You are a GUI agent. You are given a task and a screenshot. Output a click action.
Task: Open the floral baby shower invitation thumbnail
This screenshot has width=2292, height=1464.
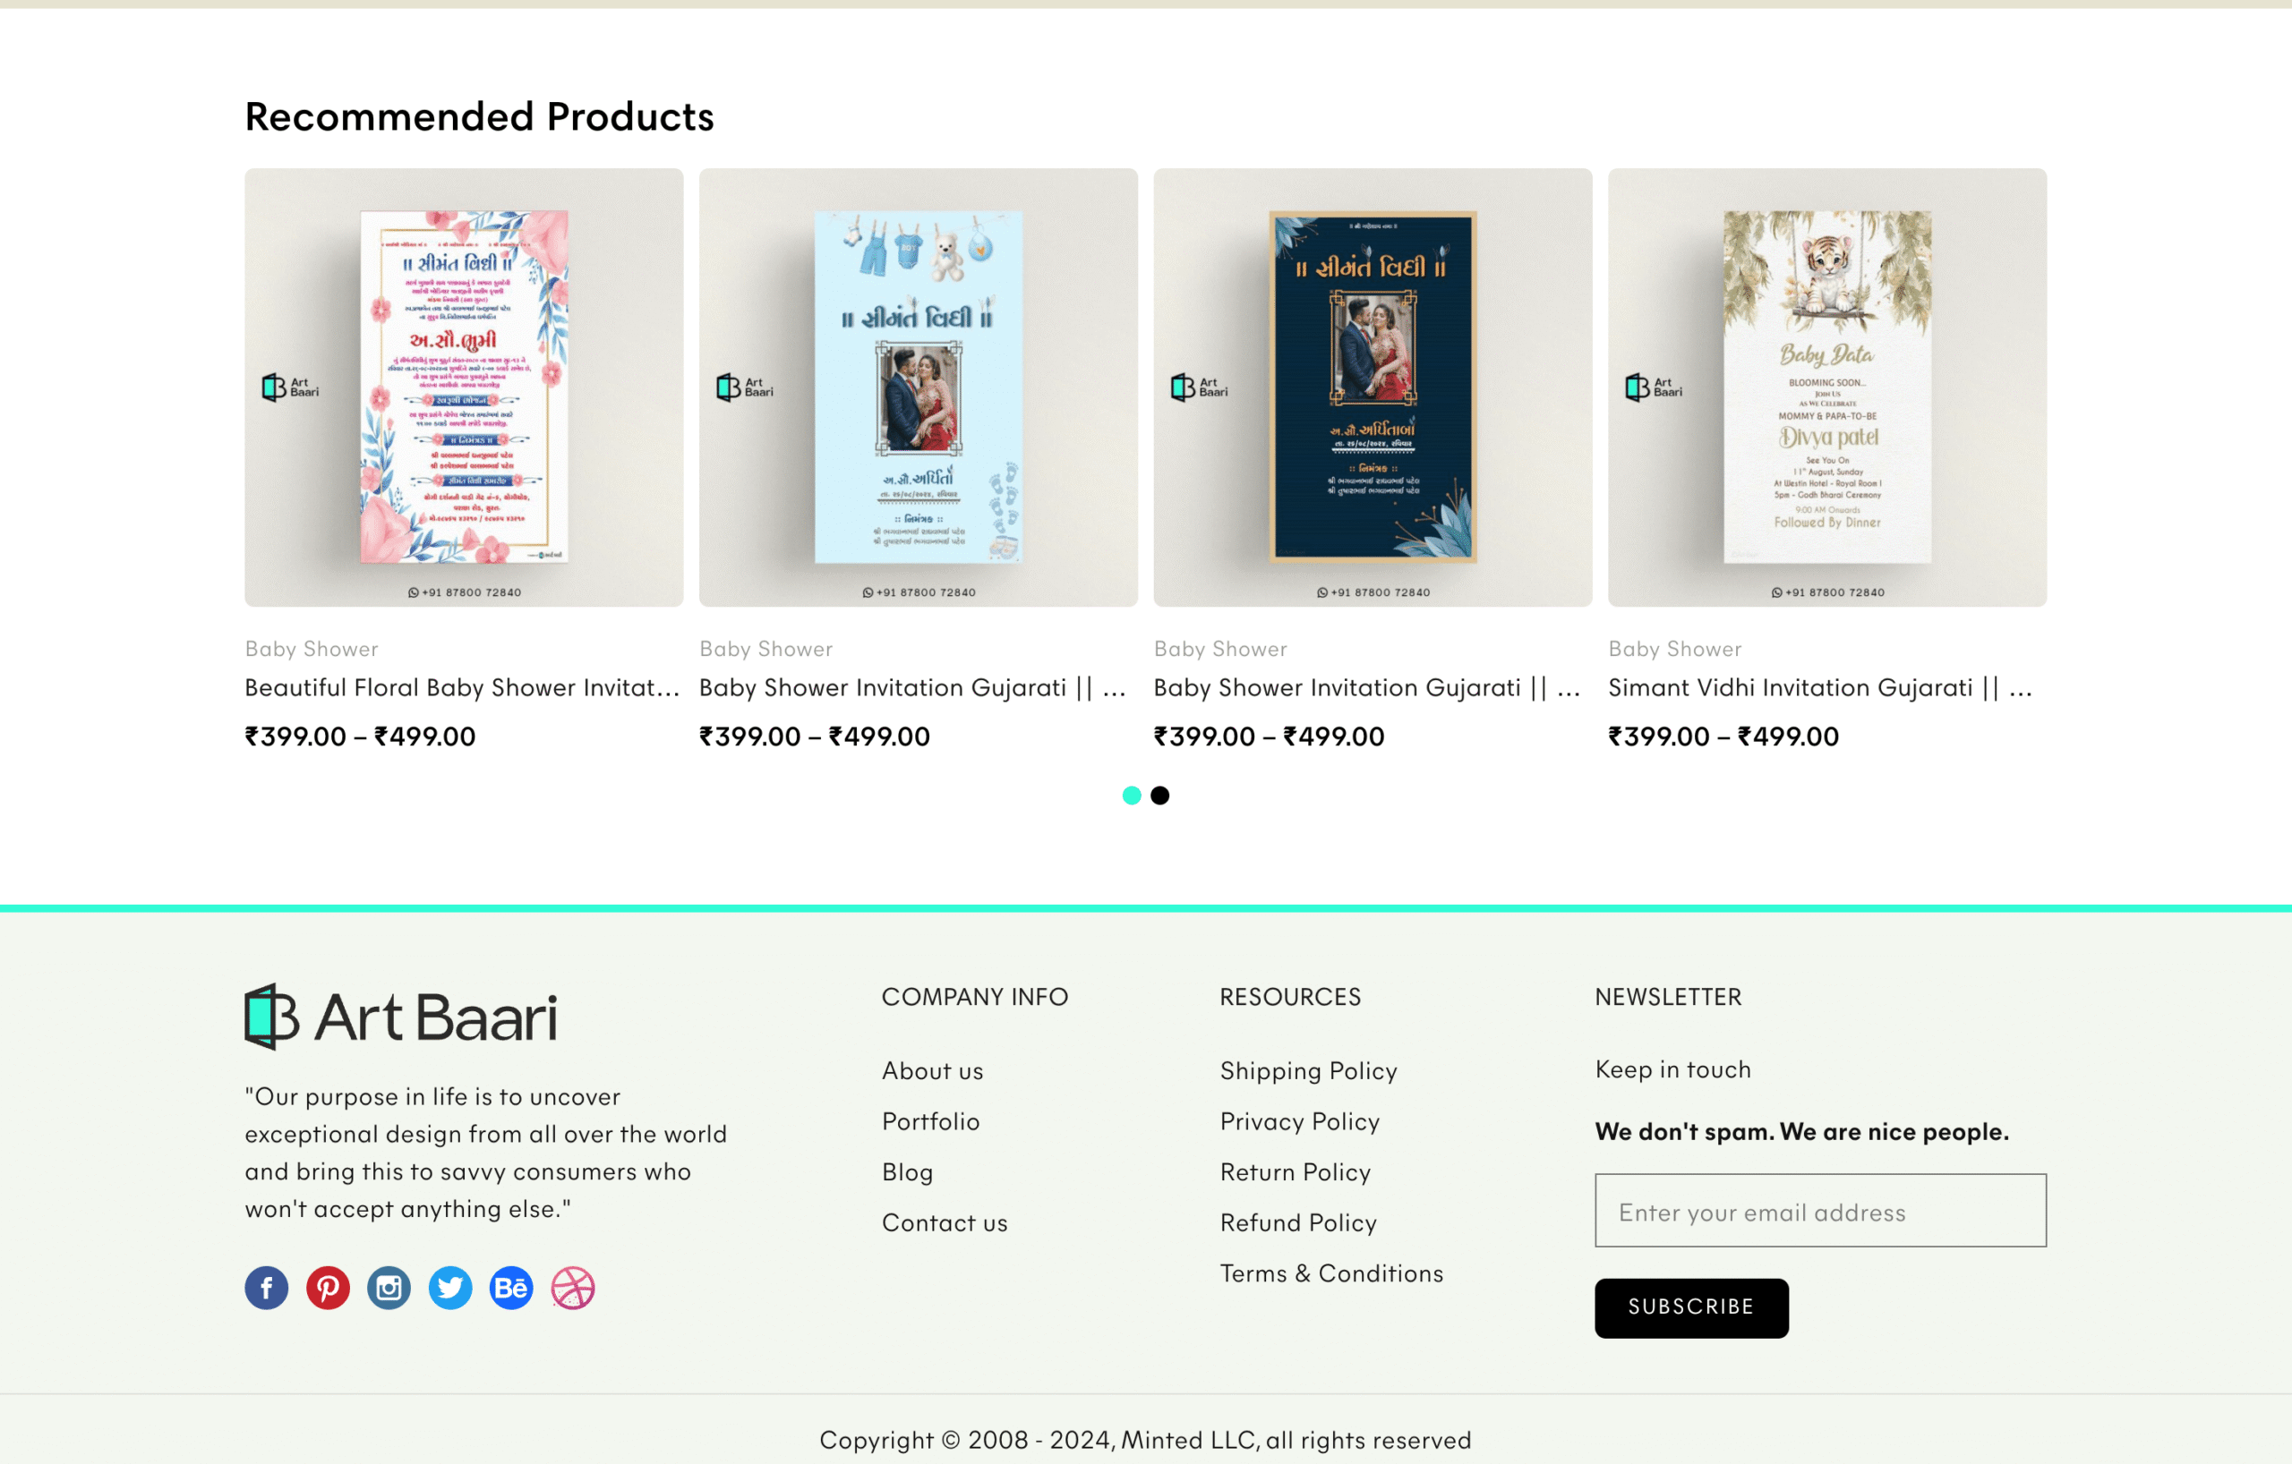[464, 387]
